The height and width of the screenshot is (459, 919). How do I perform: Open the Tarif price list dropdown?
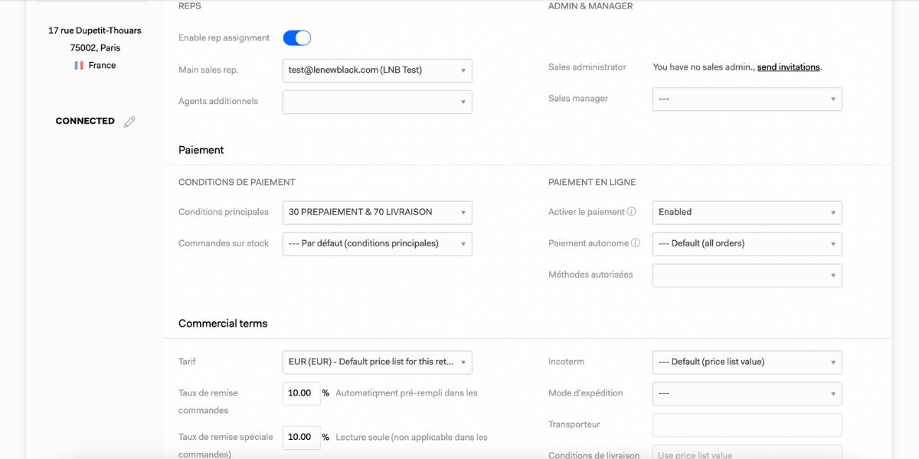pyautogui.click(x=378, y=362)
